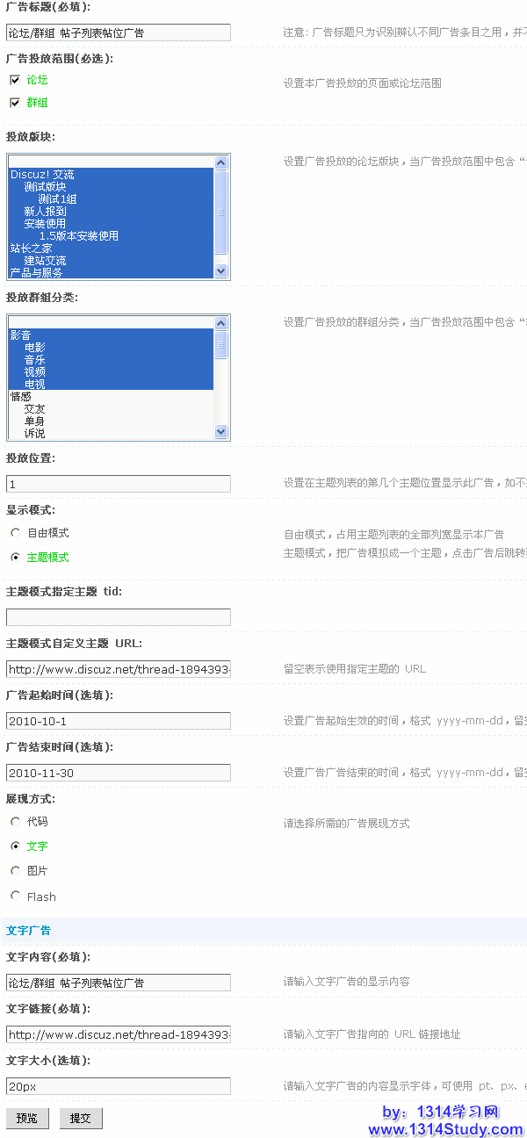Viewport: 527px width, 1138px height.
Task: Focus the 广告起始时间 start date field
Action: pyautogui.click(x=118, y=721)
